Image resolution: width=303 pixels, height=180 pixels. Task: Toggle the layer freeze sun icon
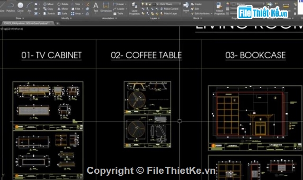tap(146, 4)
